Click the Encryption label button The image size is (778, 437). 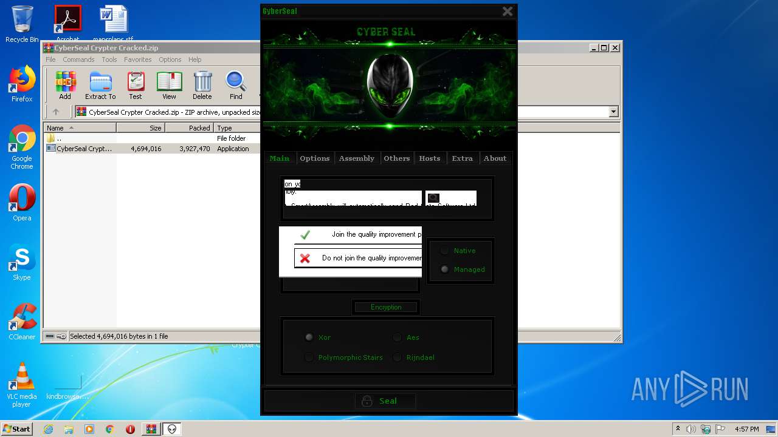coord(386,307)
